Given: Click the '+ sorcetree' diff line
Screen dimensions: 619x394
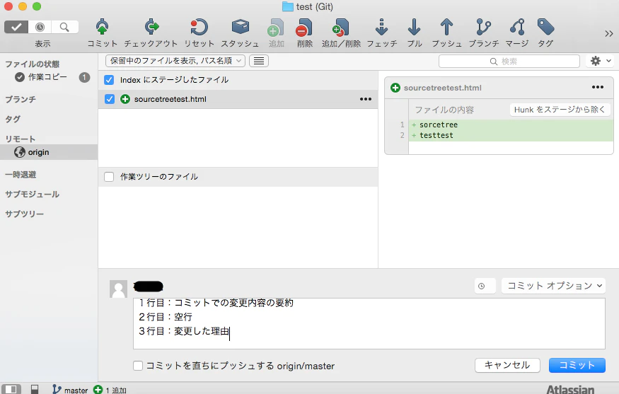Looking at the screenshot, I should coord(511,124).
